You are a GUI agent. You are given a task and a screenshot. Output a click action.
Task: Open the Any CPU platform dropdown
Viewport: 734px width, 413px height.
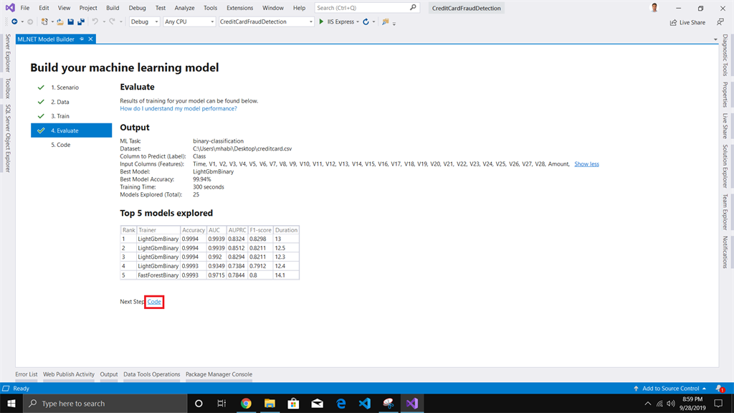pyautogui.click(x=189, y=22)
